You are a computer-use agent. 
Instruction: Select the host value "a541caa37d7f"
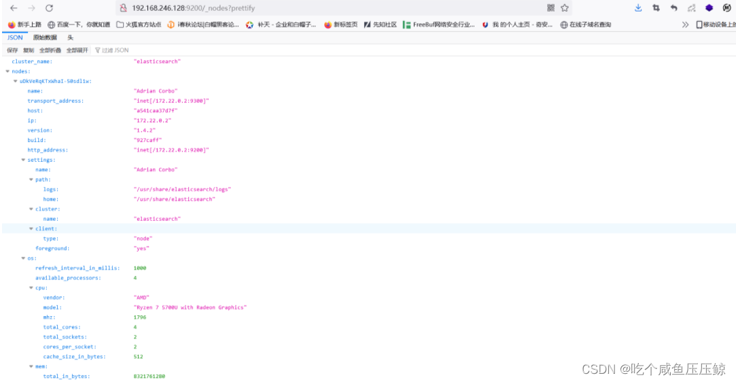click(156, 111)
